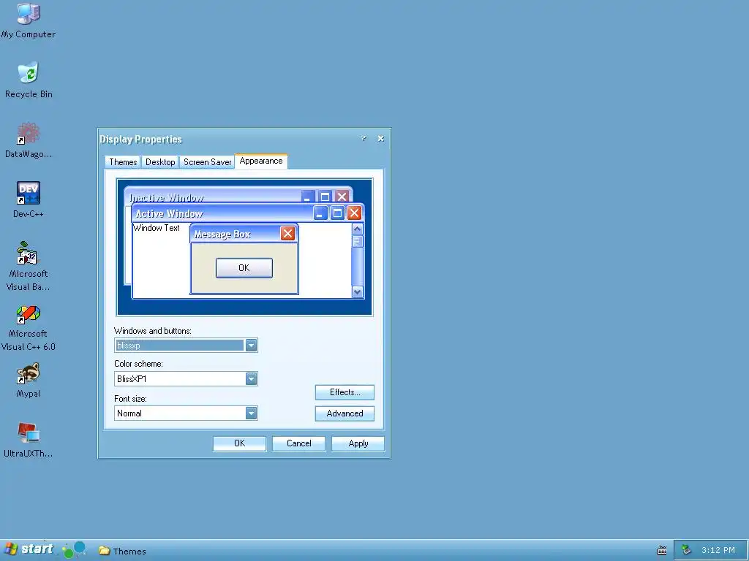
Task: Close the Display Properties dialog
Action: (x=380, y=138)
